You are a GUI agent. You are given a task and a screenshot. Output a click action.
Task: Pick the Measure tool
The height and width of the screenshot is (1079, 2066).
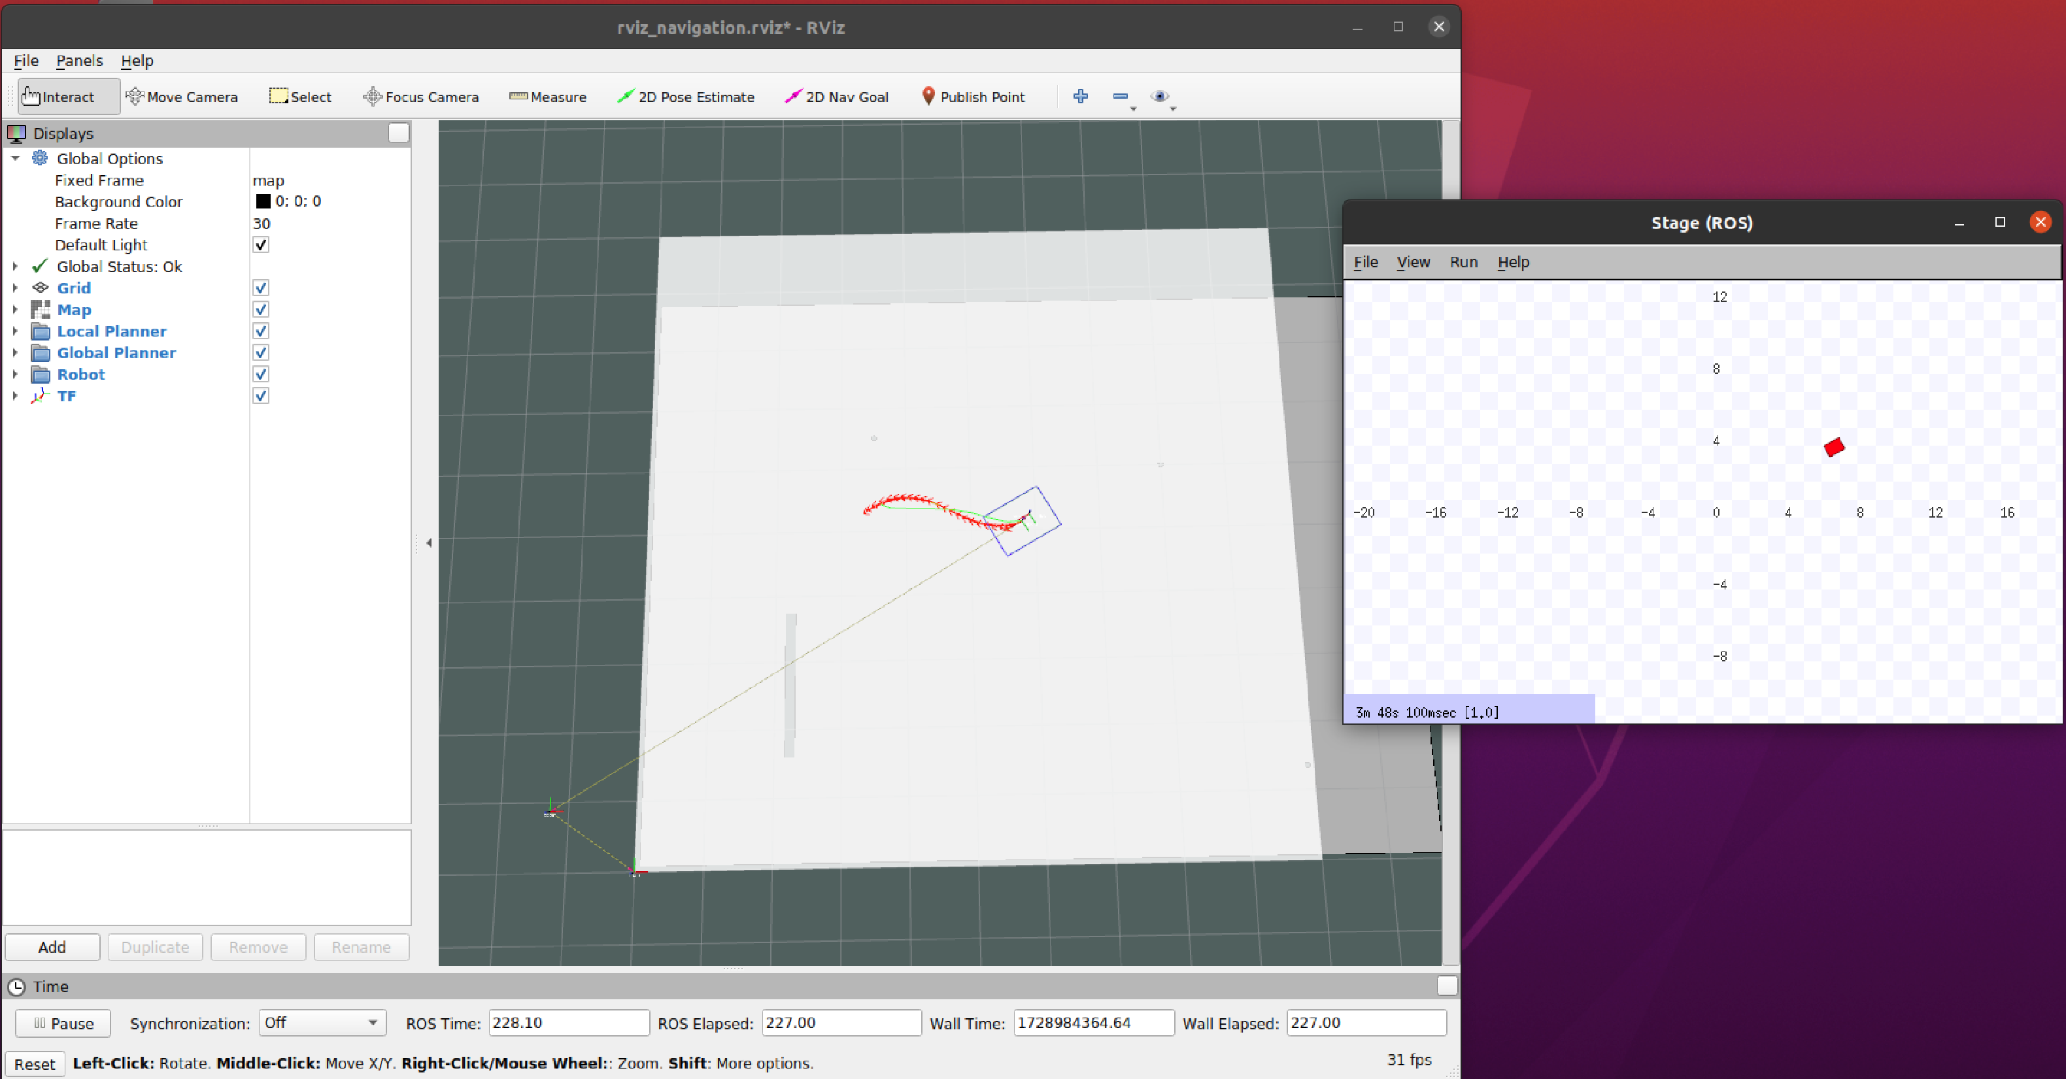pos(548,96)
